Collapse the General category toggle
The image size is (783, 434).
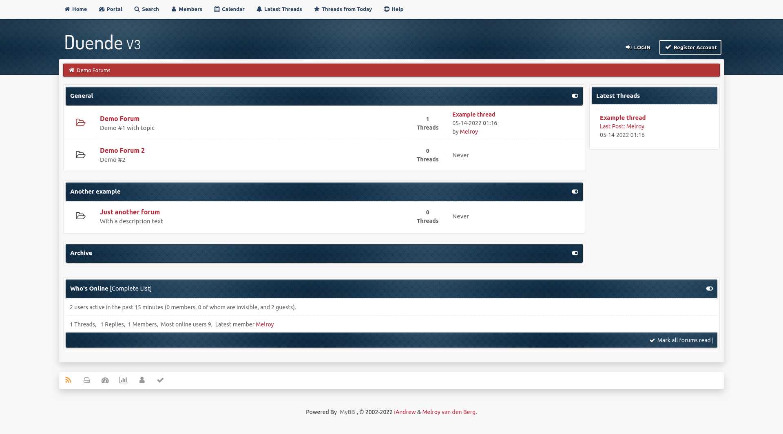575,96
